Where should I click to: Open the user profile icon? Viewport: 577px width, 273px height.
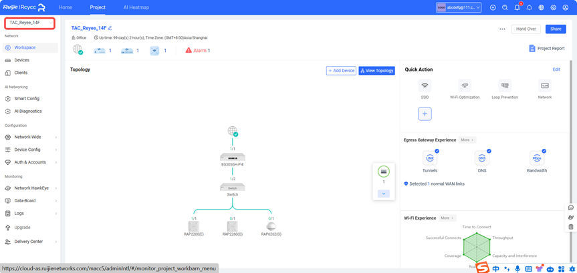(565, 7)
